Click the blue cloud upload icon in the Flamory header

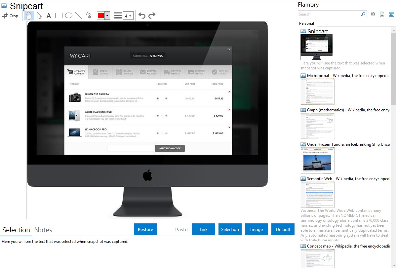(x=391, y=14)
